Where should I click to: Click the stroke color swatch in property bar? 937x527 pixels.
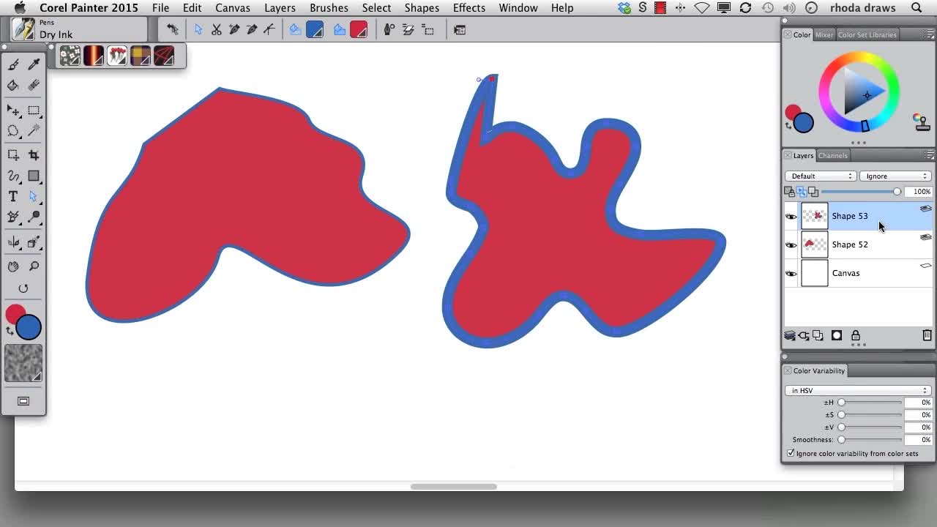point(315,30)
